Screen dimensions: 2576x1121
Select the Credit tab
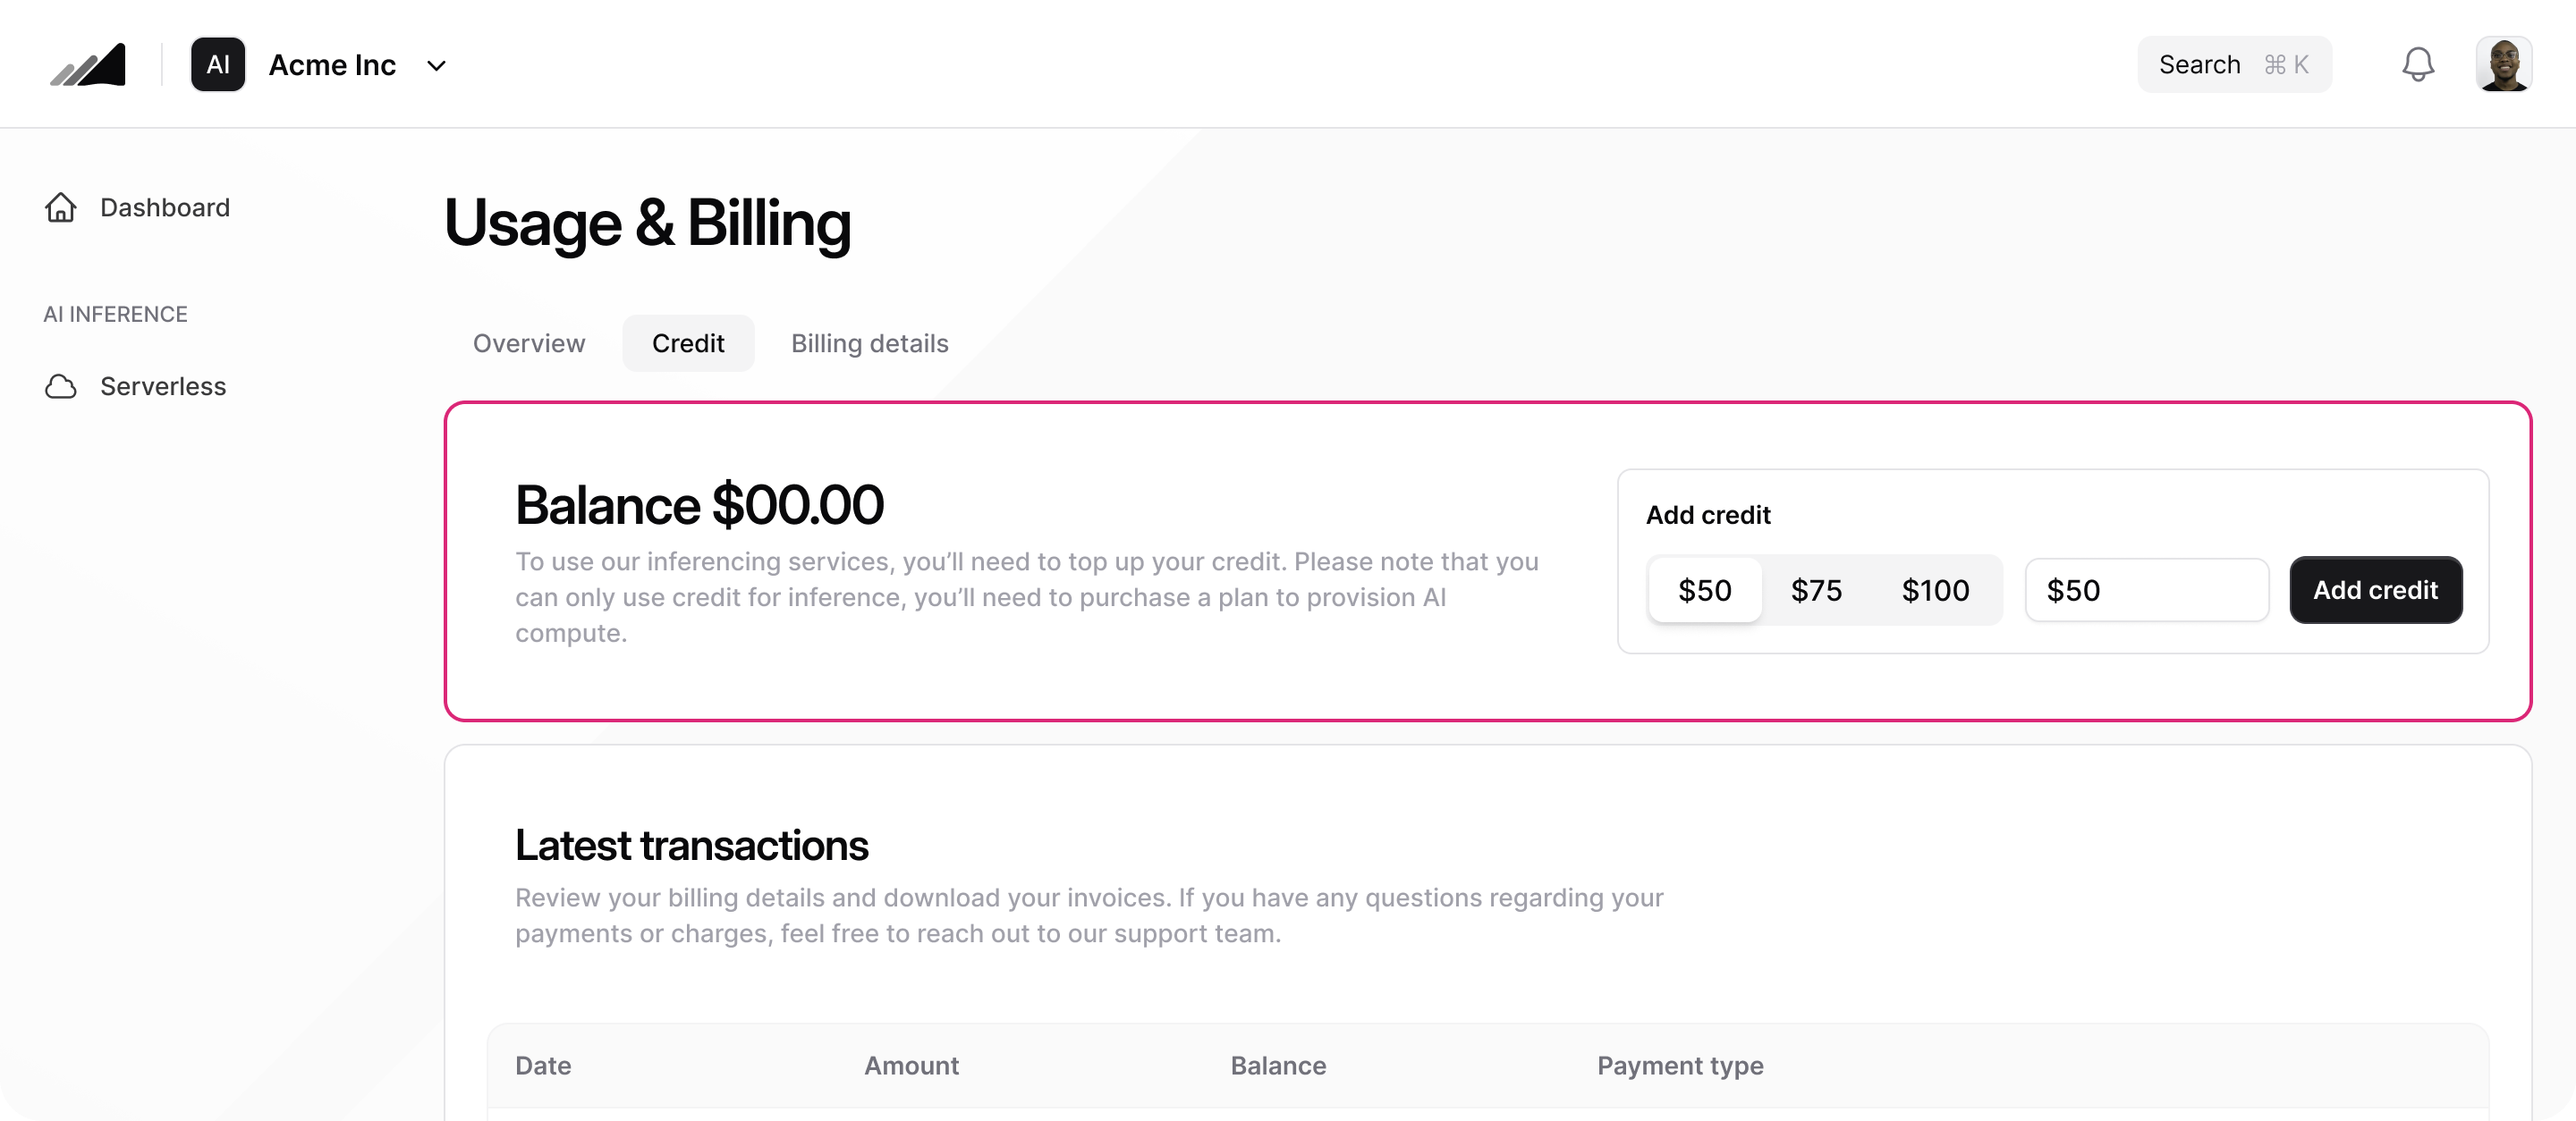click(688, 343)
